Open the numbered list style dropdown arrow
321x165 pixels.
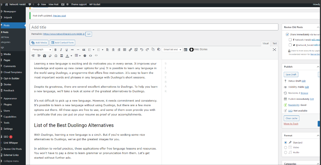pyautogui.click(x=103, y=49)
